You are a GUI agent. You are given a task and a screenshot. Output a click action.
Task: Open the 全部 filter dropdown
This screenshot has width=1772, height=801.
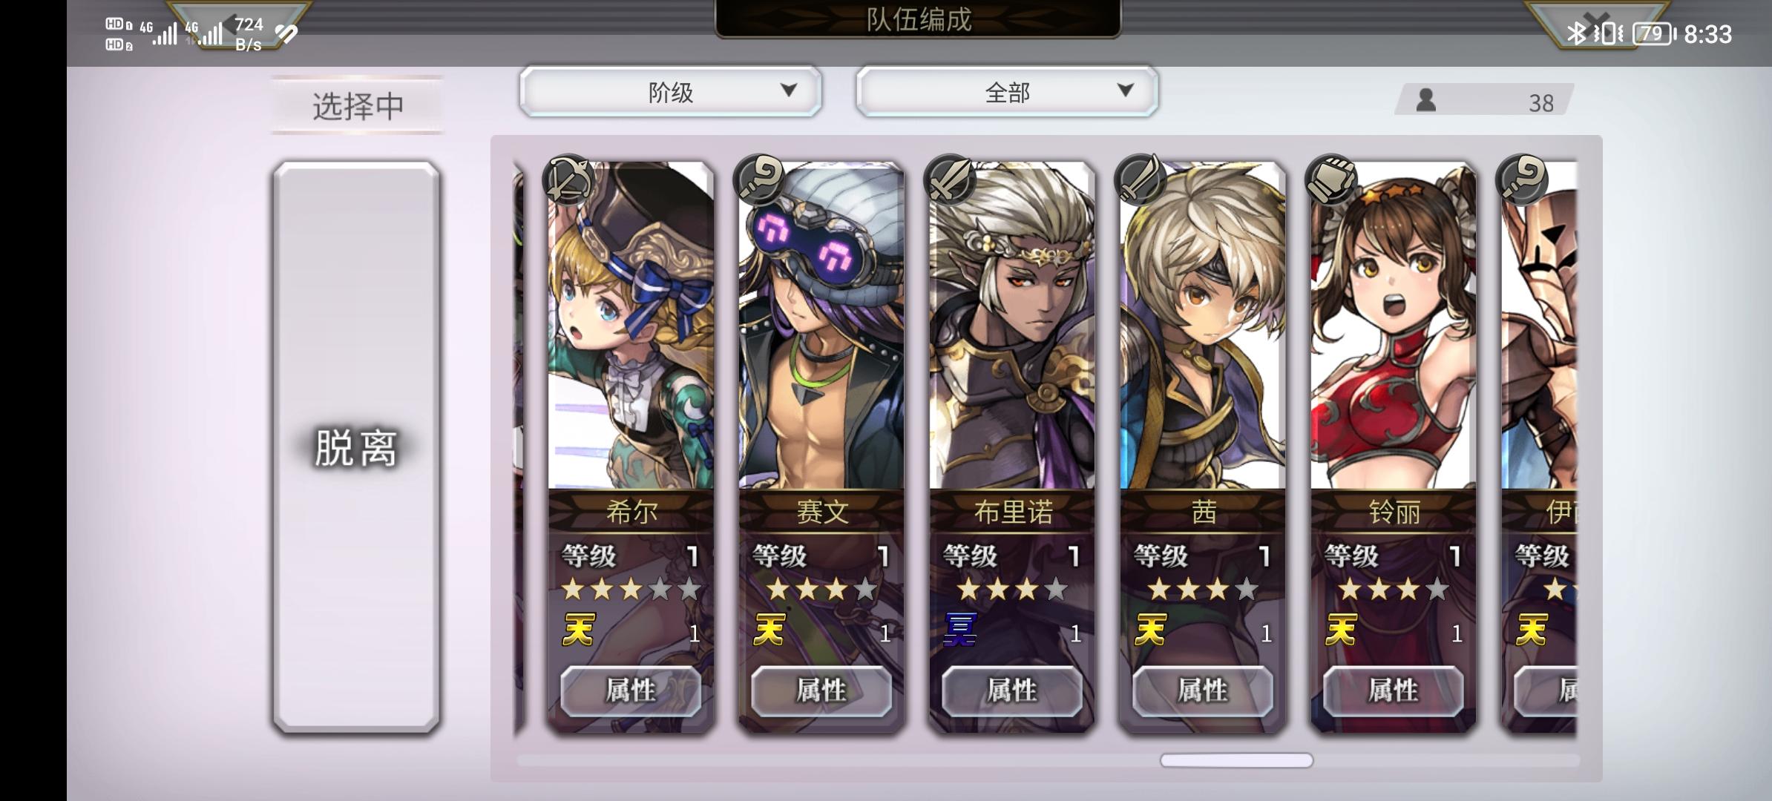[1007, 91]
